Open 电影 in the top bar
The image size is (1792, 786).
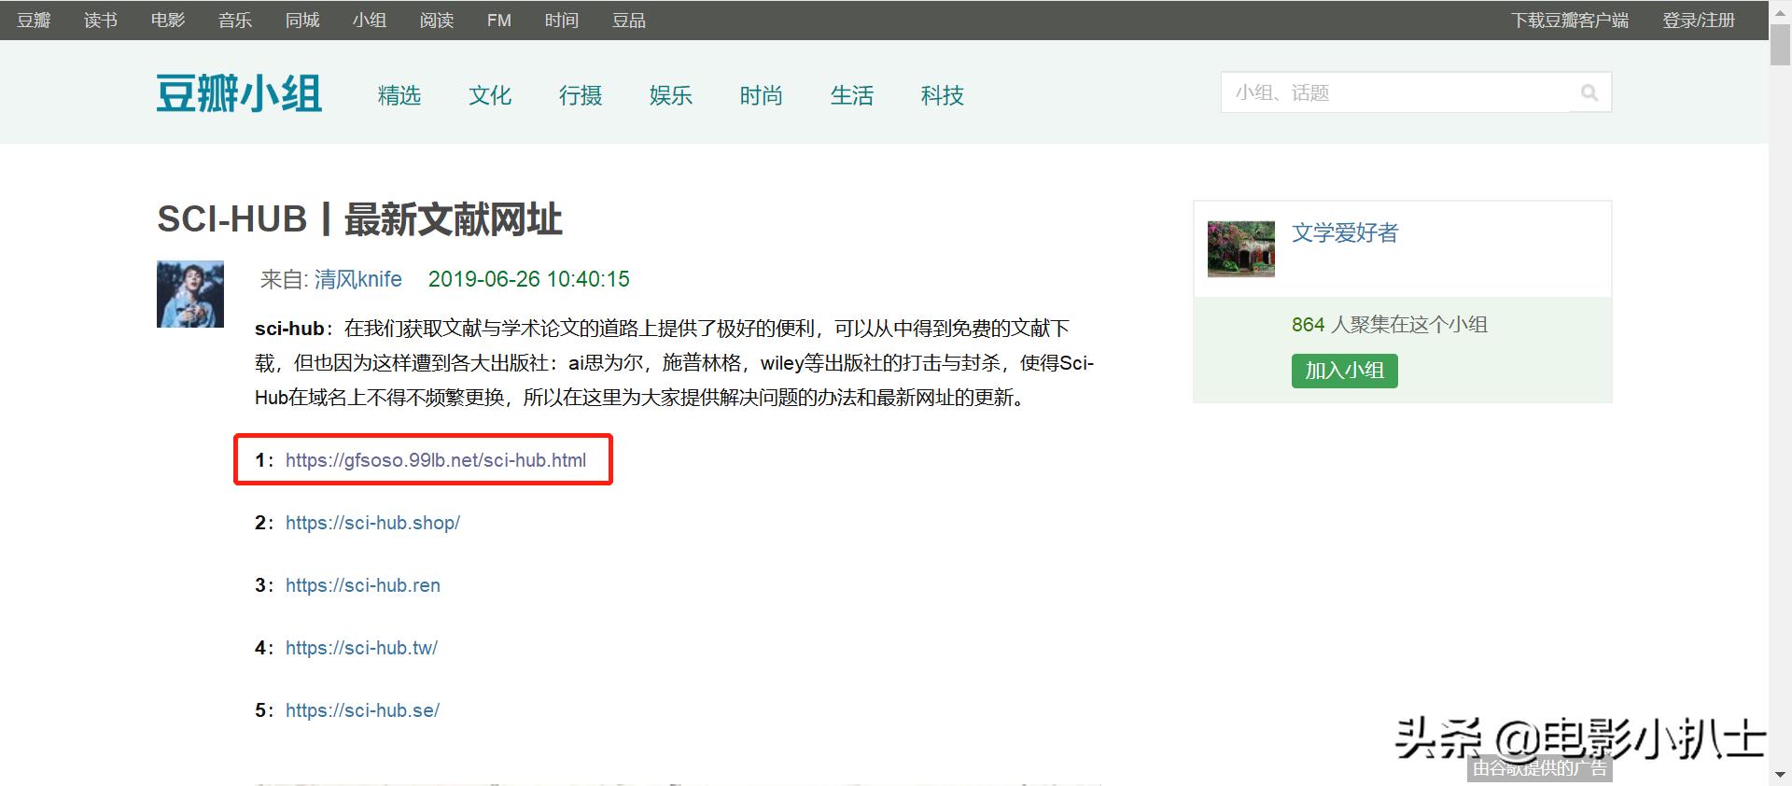coord(168,20)
